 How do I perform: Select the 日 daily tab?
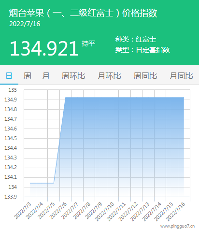[9, 76]
